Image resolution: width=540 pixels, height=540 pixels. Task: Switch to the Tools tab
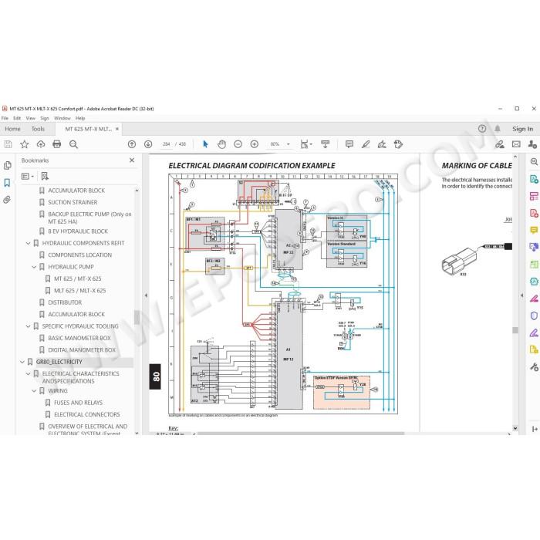[x=38, y=129]
